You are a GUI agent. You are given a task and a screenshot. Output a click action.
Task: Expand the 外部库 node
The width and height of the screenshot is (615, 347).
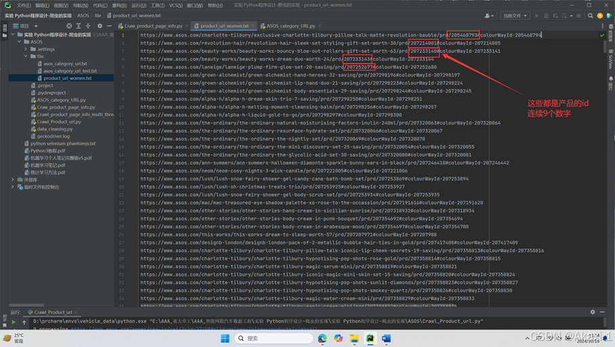point(13,179)
